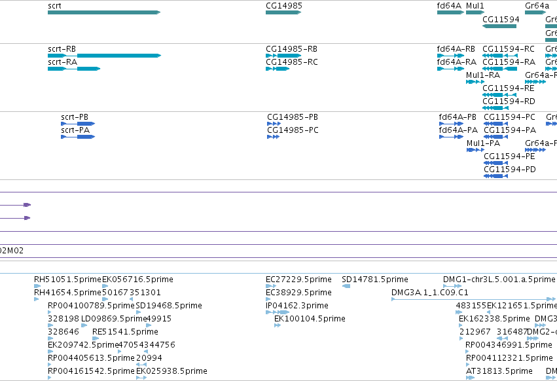Image resolution: width=557 pixels, height=381 pixels.
Task: Select the 483155 feature
Action: (x=459, y=312)
